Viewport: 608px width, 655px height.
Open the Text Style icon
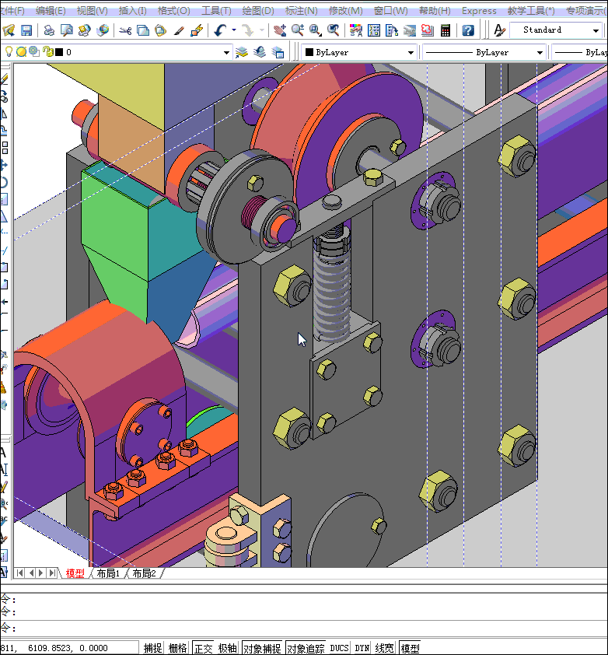point(499,30)
